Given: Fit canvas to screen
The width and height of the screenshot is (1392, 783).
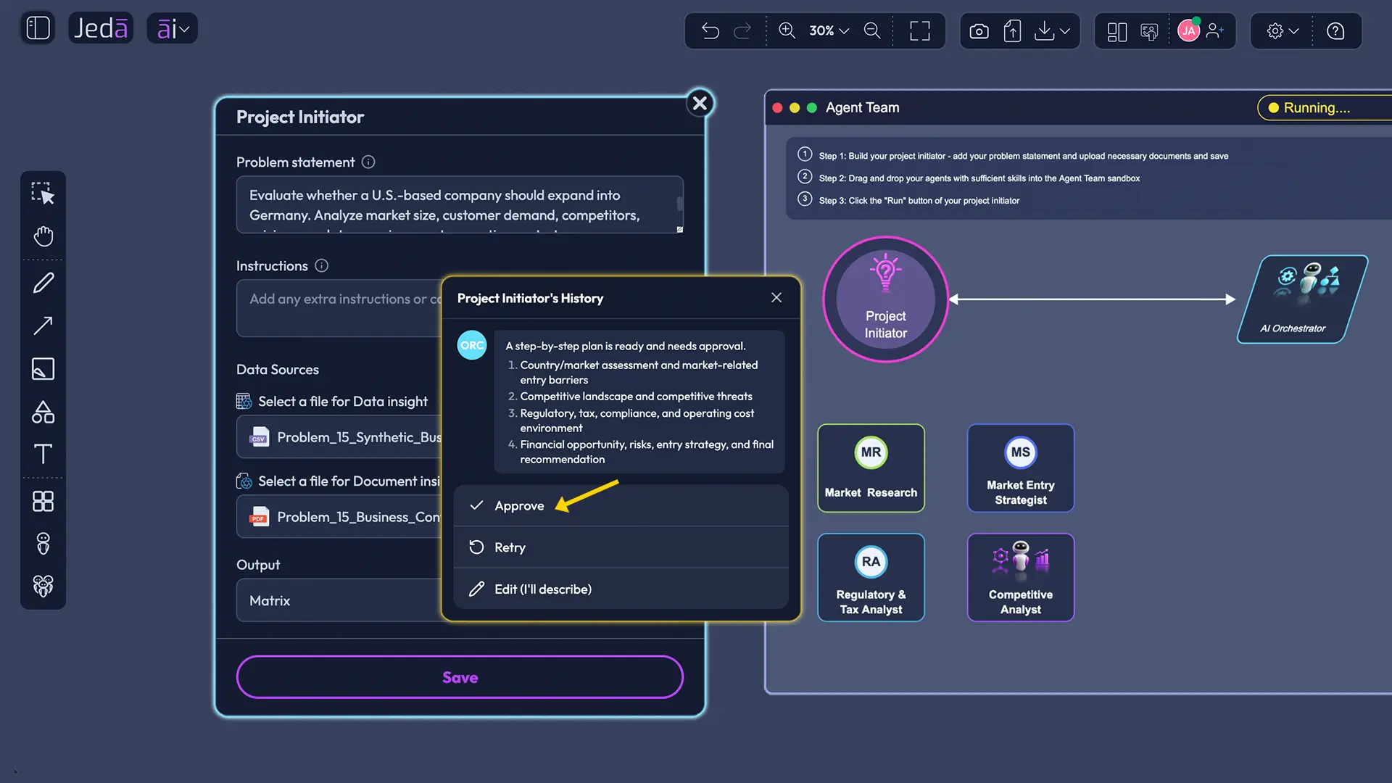Looking at the screenshot, I should (x=920, y=30).
